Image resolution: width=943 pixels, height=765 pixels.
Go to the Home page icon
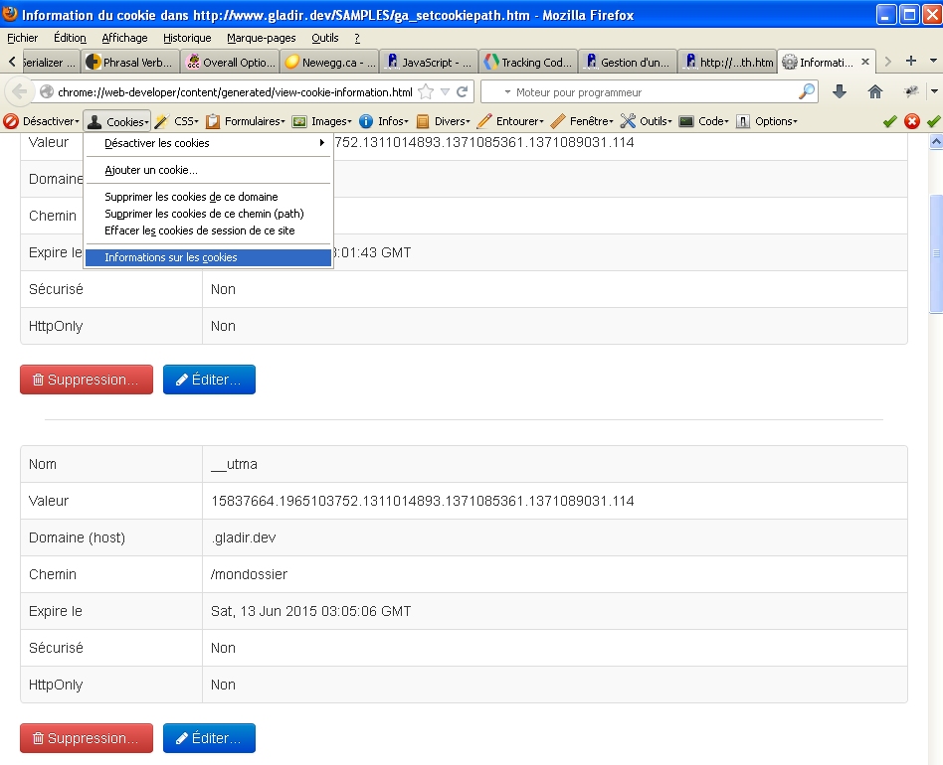(875, 91)
